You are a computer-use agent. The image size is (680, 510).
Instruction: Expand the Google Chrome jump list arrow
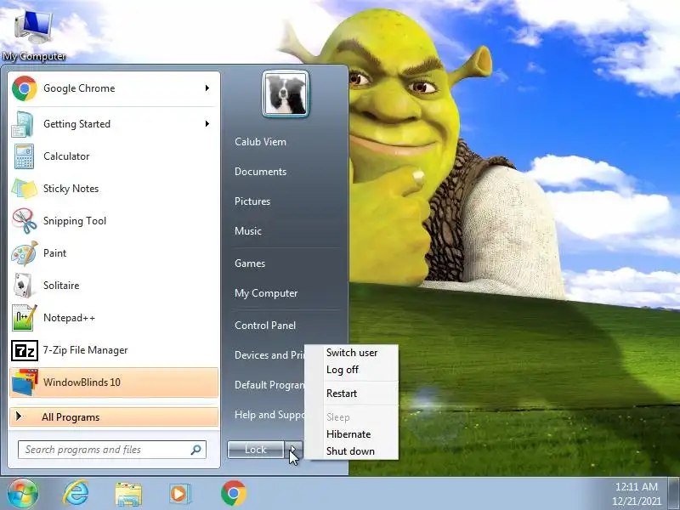tap(207, 88)
